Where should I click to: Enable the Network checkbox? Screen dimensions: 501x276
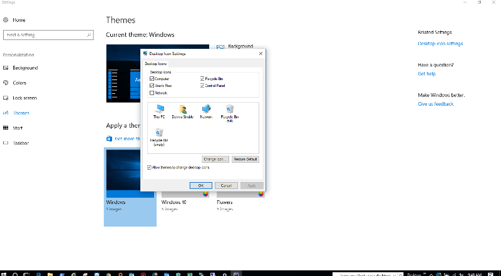click(152, 93)
